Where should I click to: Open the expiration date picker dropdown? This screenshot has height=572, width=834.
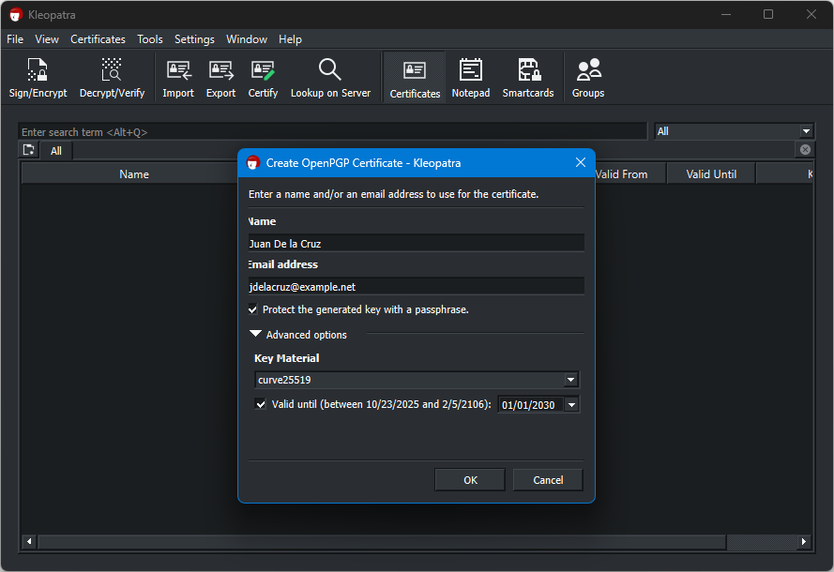click(571, 405)
